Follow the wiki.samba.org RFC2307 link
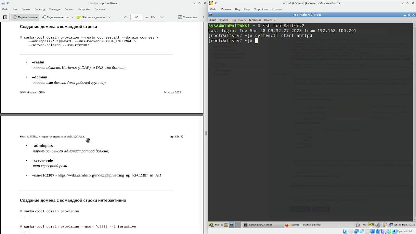Screen dimensions: 416x234 (109, 175)
